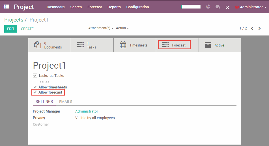The image size is (269, 146).
Task: Go to next record arrow
Action: click(x=259, y=28)
